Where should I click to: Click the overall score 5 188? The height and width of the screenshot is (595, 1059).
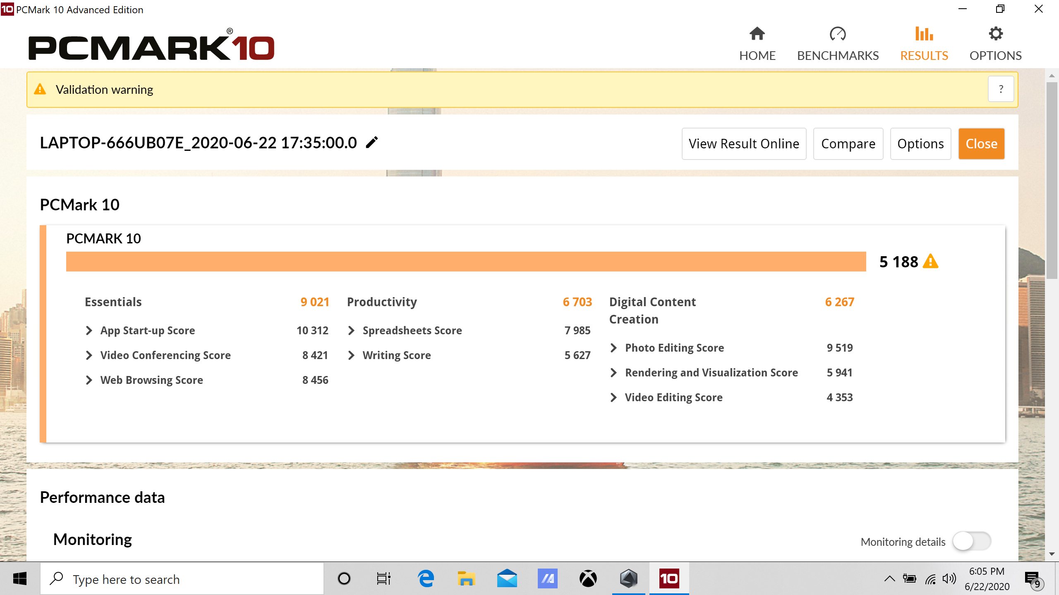tap(898, 262)
